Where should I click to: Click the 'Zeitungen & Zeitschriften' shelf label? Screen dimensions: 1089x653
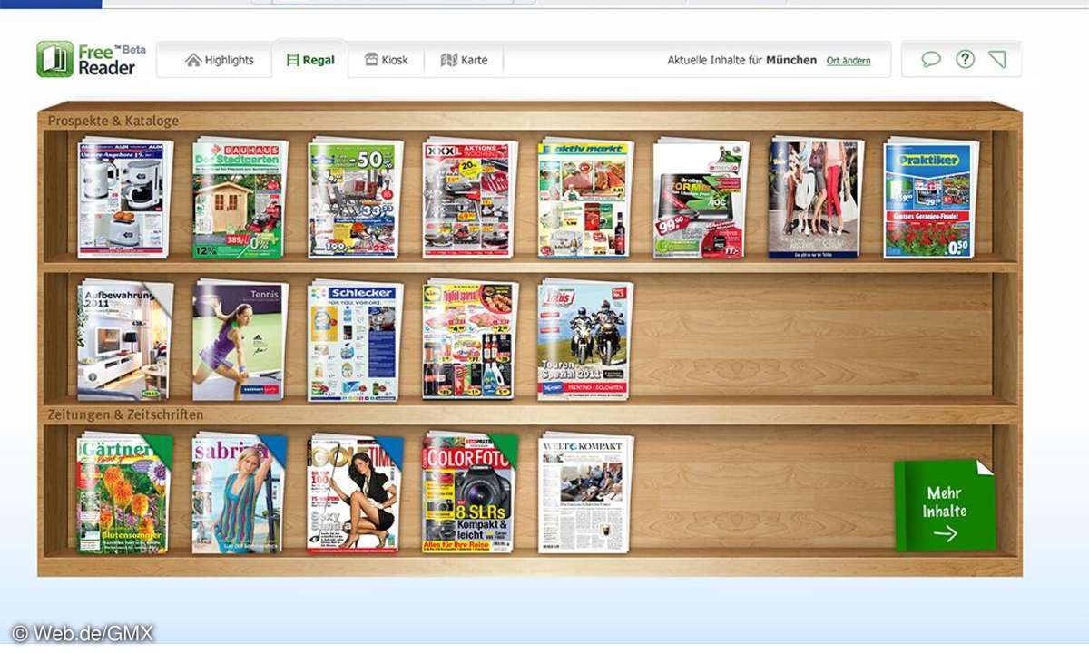pyautogui.click(x=125, y=414)
